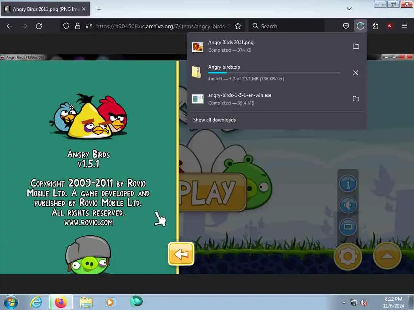This screenshot has height=310, width=414.
Task: Click the yellow back arrow button in game
Action: [x=181, y=254]
